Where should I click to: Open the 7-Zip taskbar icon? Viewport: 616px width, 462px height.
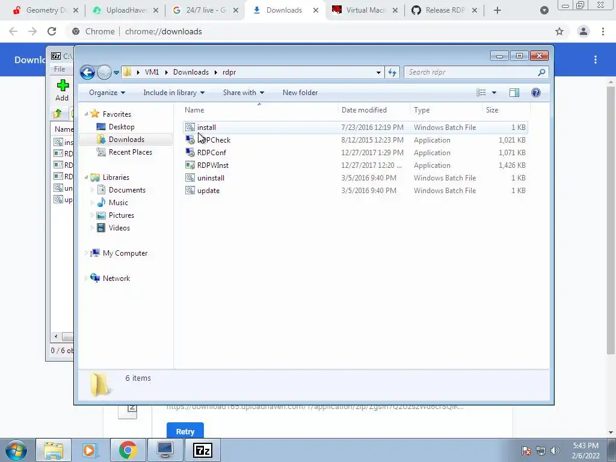pos(203,450)
